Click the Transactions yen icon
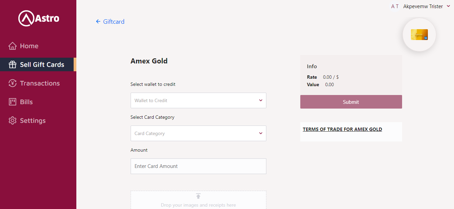Viewport: 454px width, 209px height. tap(13, 83)
